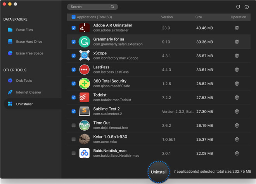Click the 1.0.5b1 version value
The width and height of the screenshot is (256, 184).
point(168,140)
